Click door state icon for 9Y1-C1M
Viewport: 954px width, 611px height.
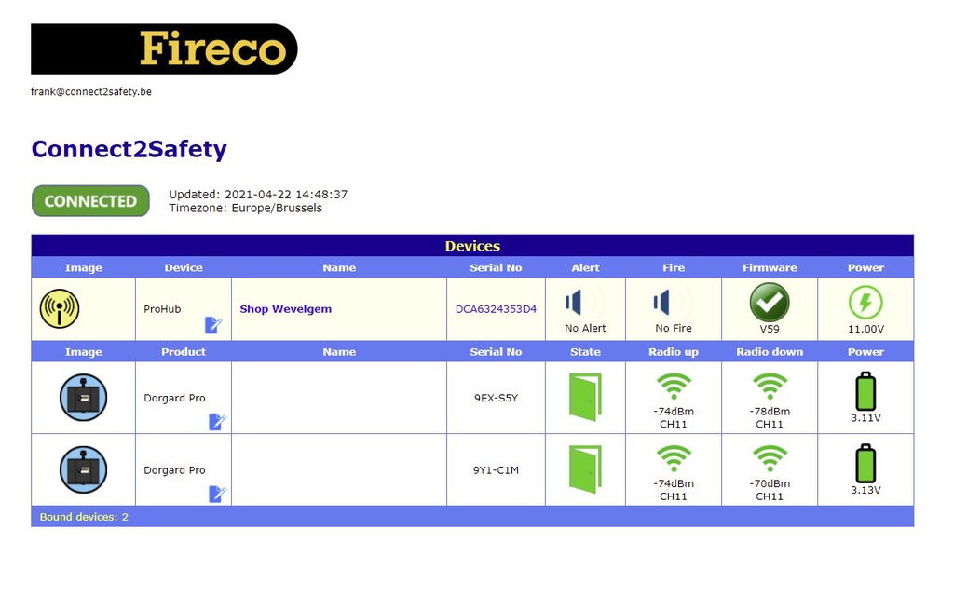[x=585, y=469]
